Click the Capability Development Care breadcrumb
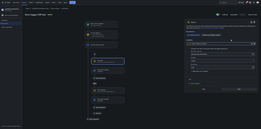 (x=40, y=8)
